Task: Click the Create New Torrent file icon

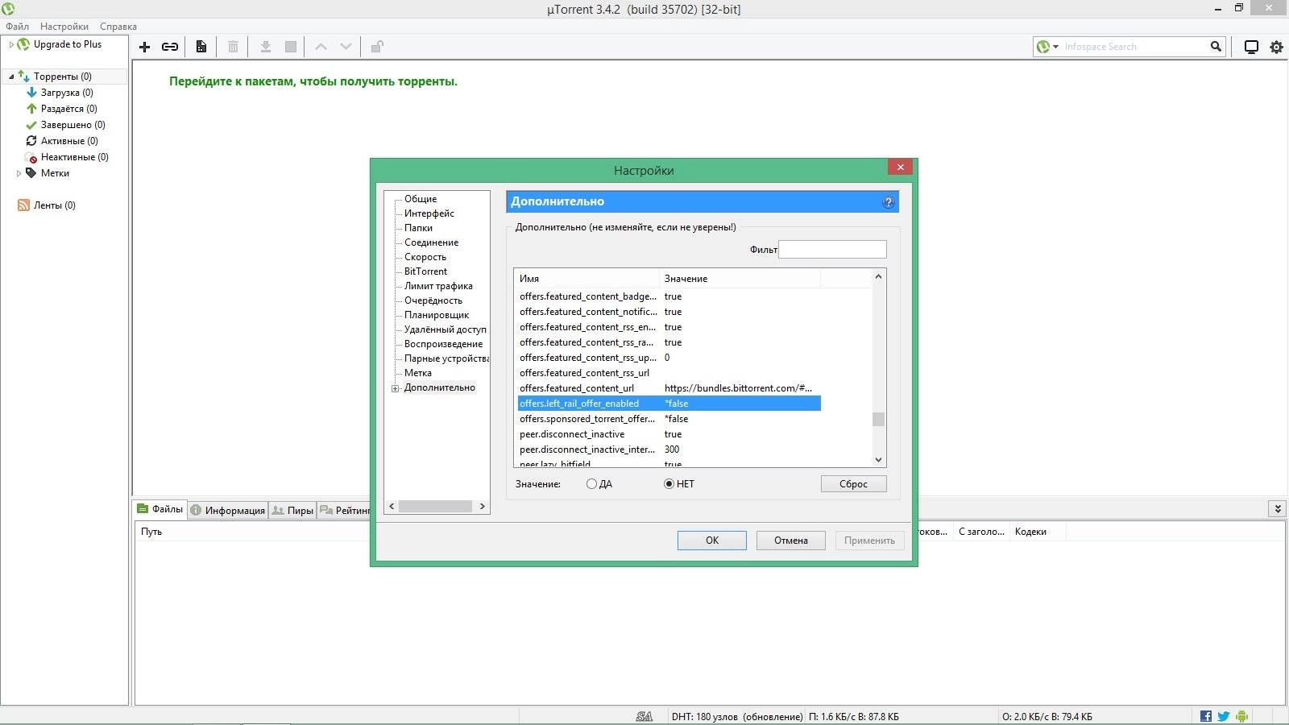Action: [201, 47]
